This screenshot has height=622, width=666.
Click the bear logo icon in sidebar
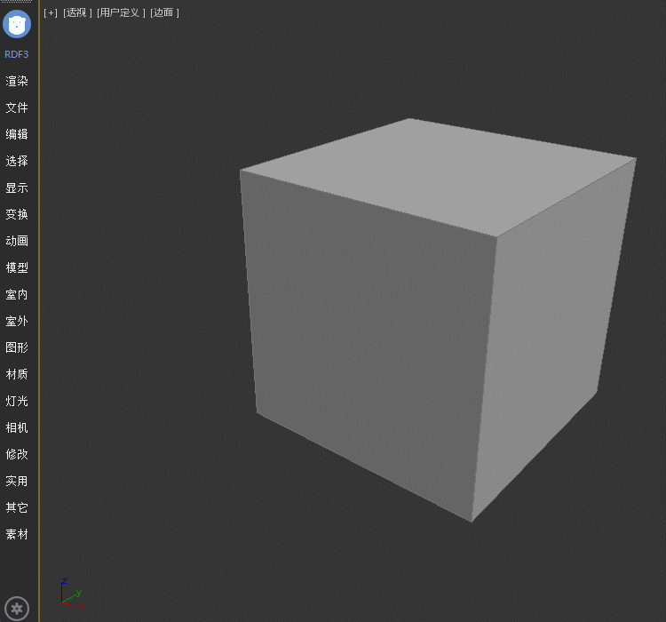pos(17,24)
